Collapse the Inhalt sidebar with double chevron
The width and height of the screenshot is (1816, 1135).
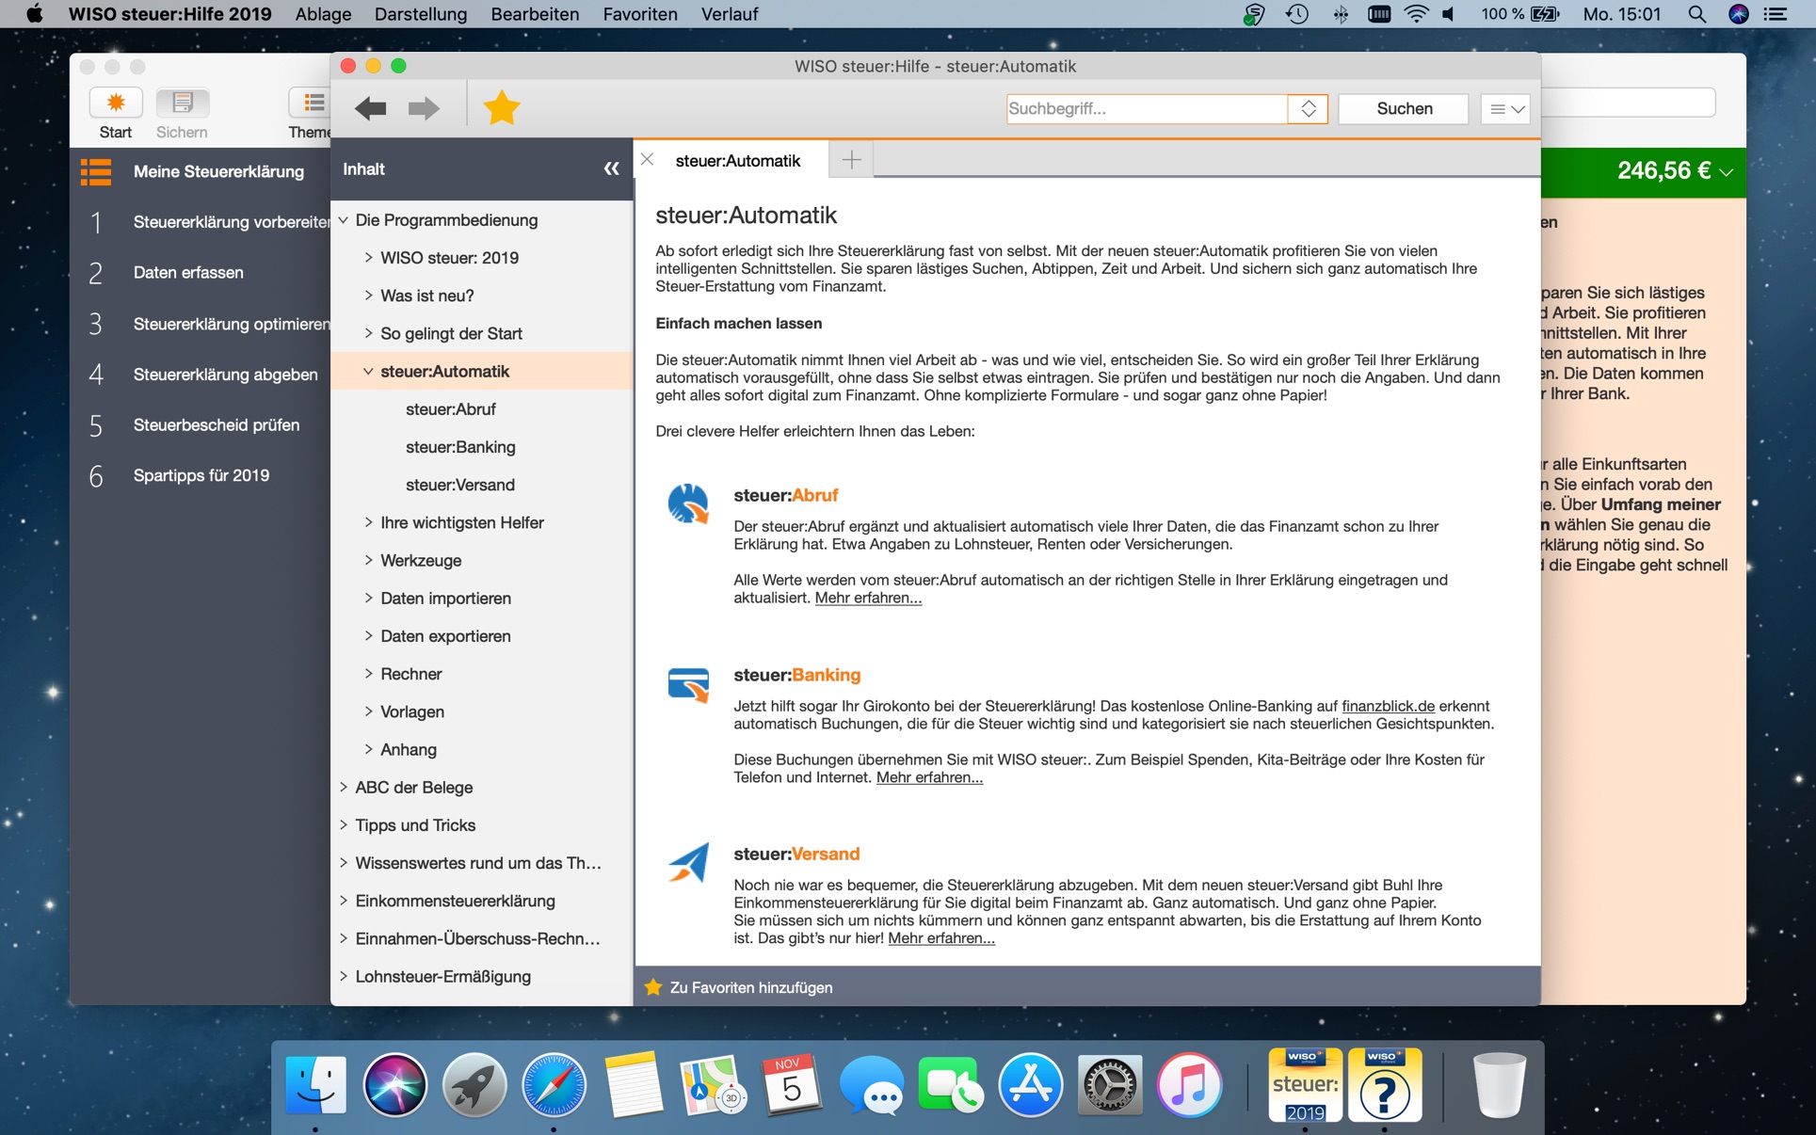click(x=611, y=169)
